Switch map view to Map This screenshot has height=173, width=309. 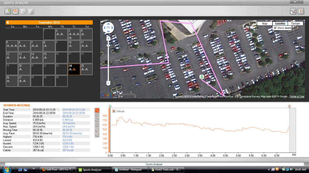265,23
